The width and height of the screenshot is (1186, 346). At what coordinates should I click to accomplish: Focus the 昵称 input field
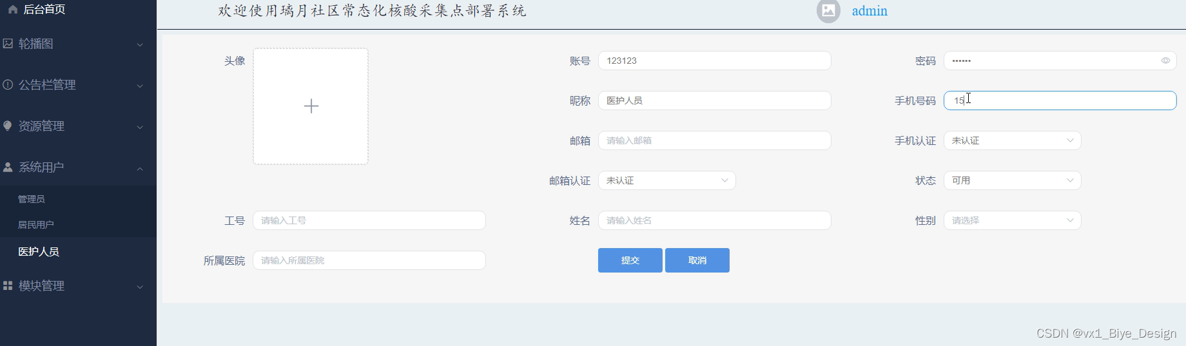point(714,101)
